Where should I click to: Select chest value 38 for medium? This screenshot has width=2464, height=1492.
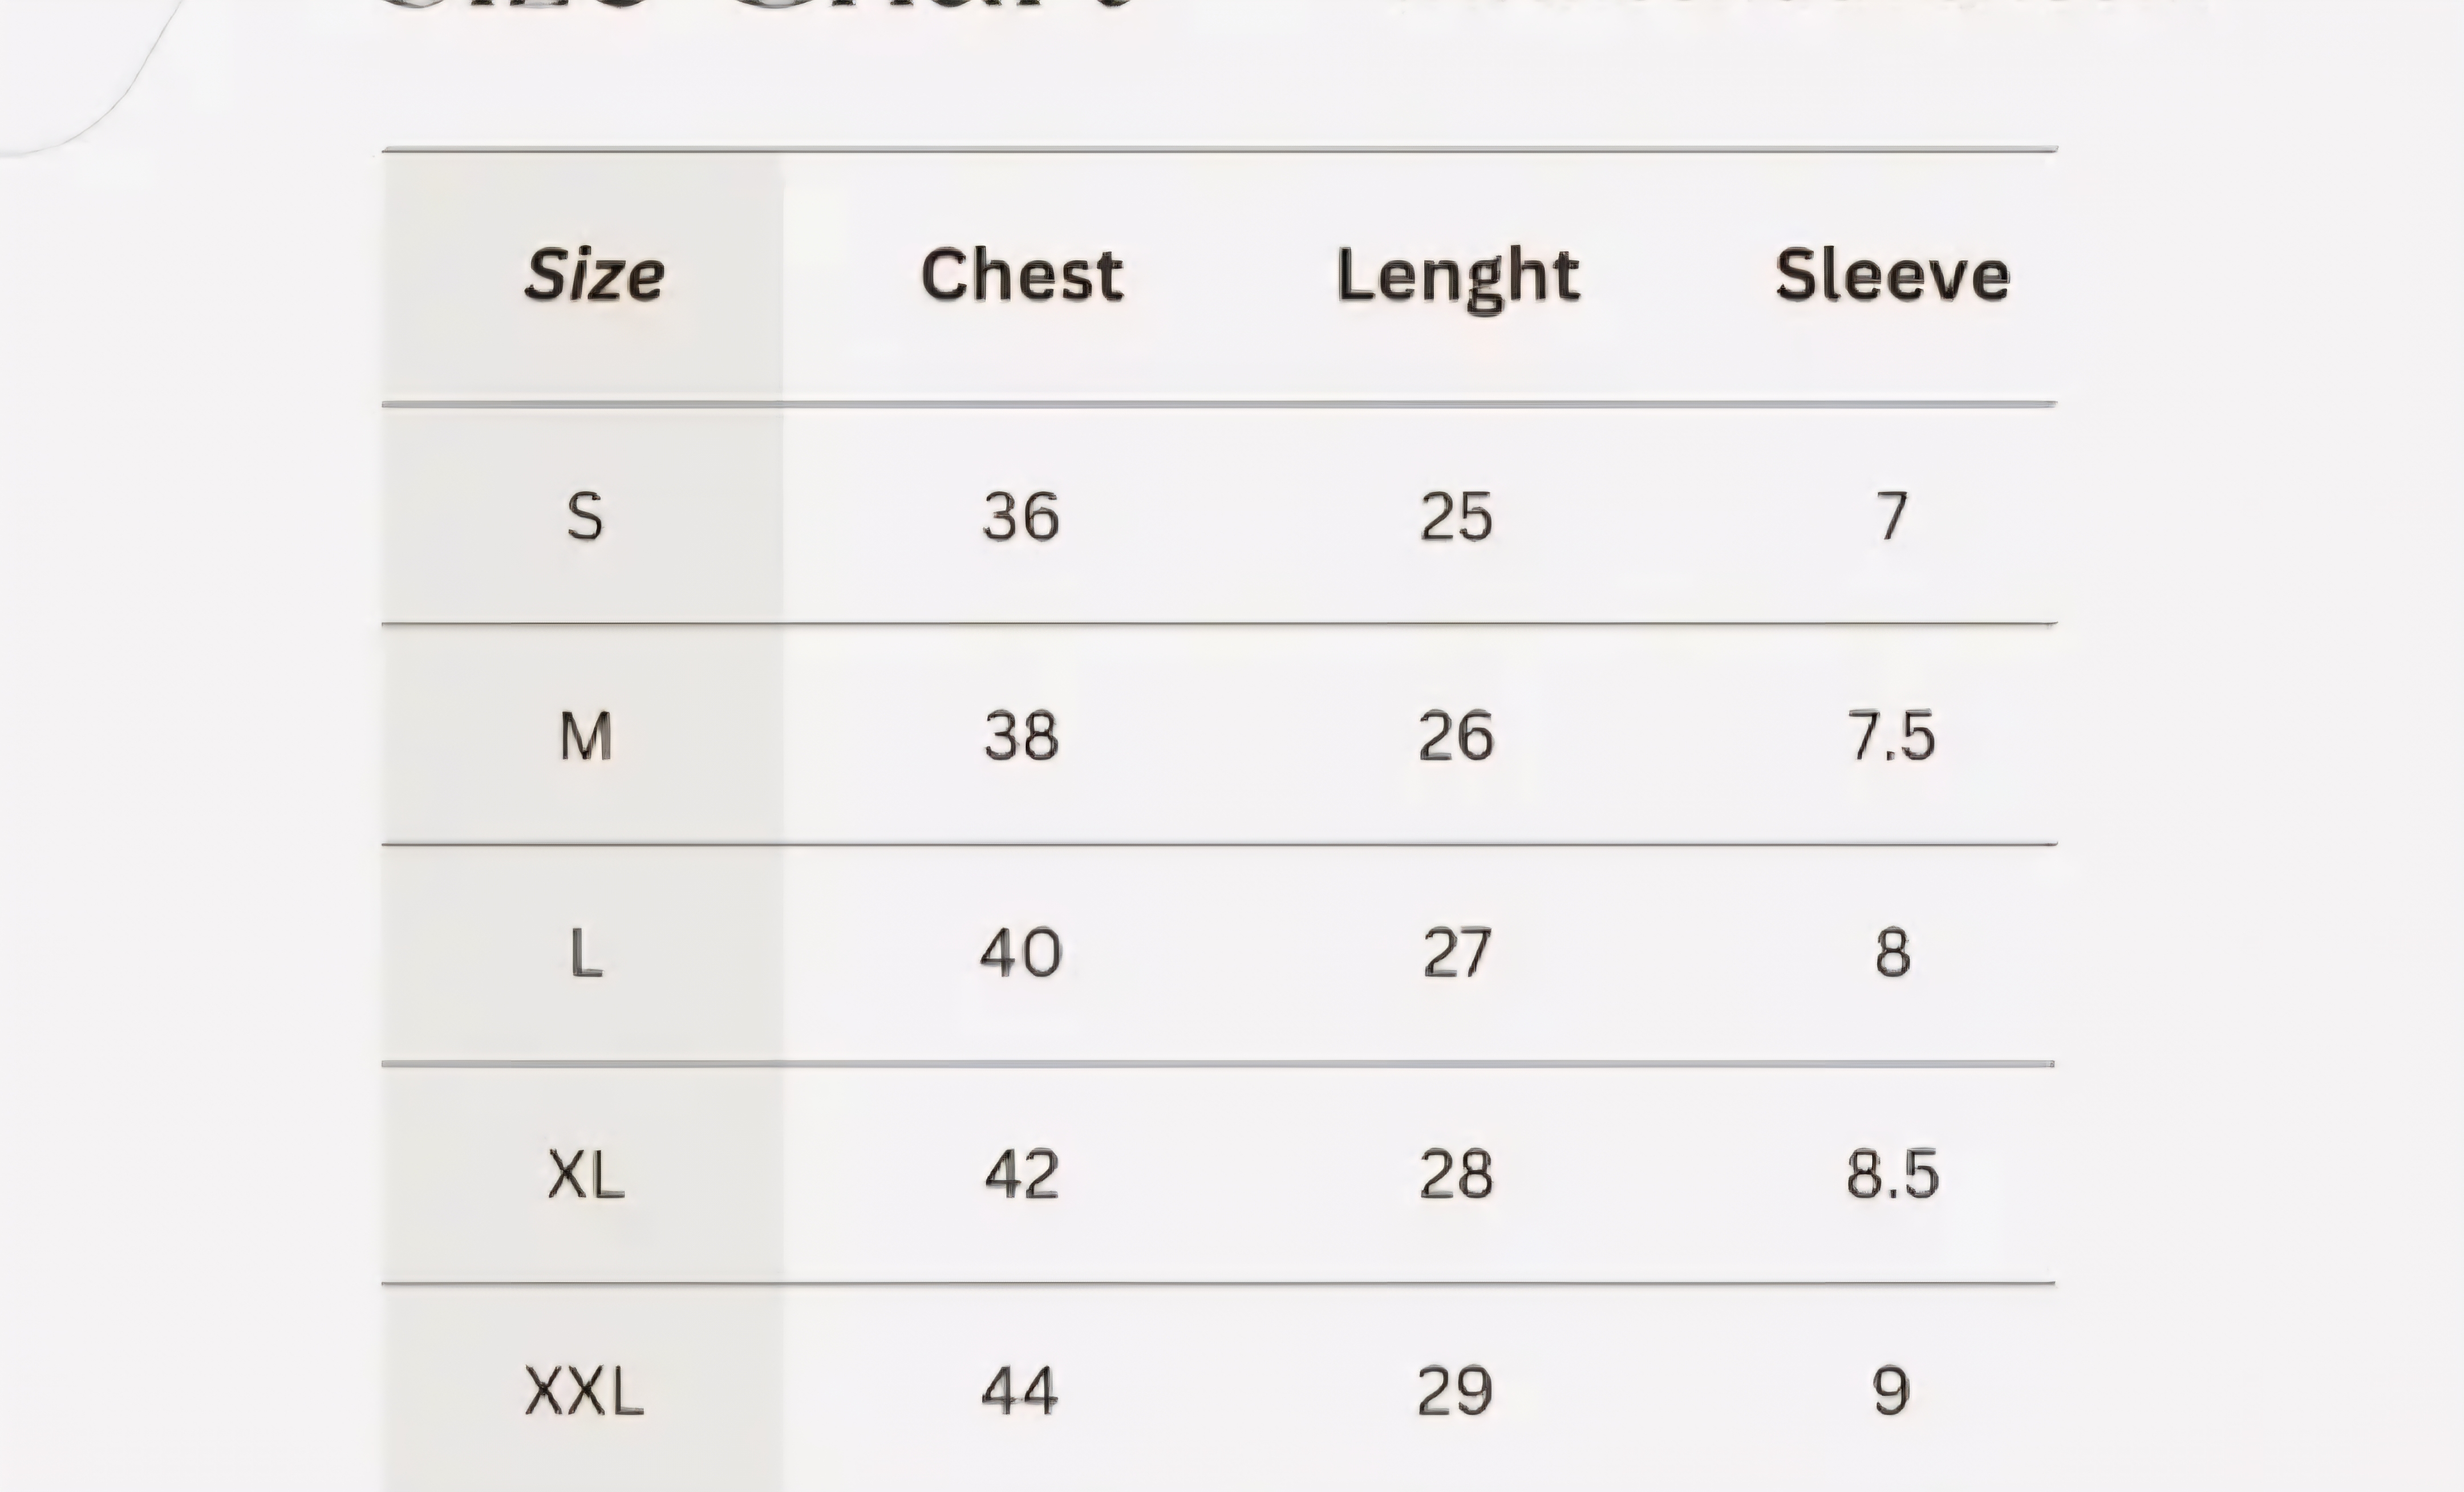(1020, 737)
